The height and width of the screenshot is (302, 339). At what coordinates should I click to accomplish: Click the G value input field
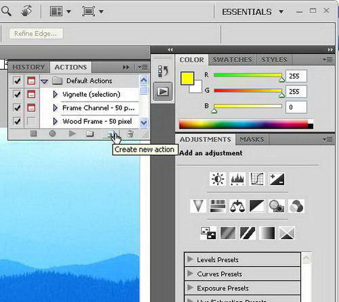coord(296,91)
